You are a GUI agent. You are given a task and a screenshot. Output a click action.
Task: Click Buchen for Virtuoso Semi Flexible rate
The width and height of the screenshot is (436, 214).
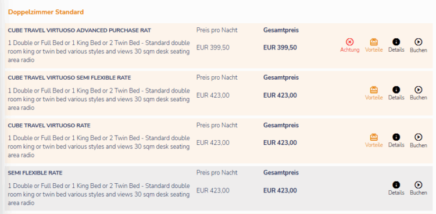point(418,93)
